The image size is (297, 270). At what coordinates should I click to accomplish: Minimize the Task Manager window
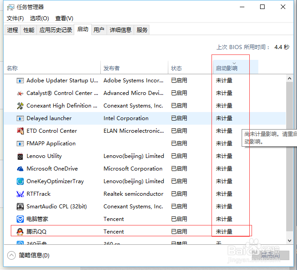(242, 7)
